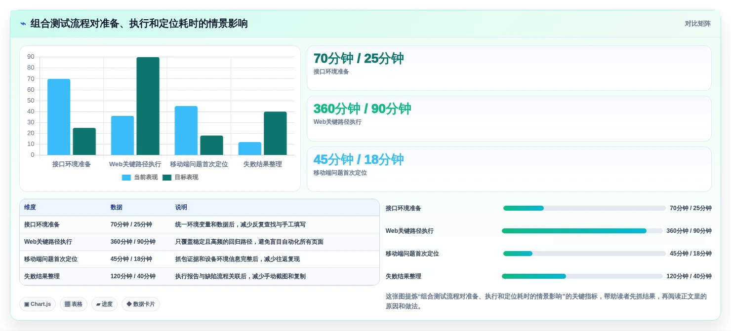Click the description 只覆盖稳定且高频的回归路径
This screenshot has height=331, width=731.
(249, 242)
